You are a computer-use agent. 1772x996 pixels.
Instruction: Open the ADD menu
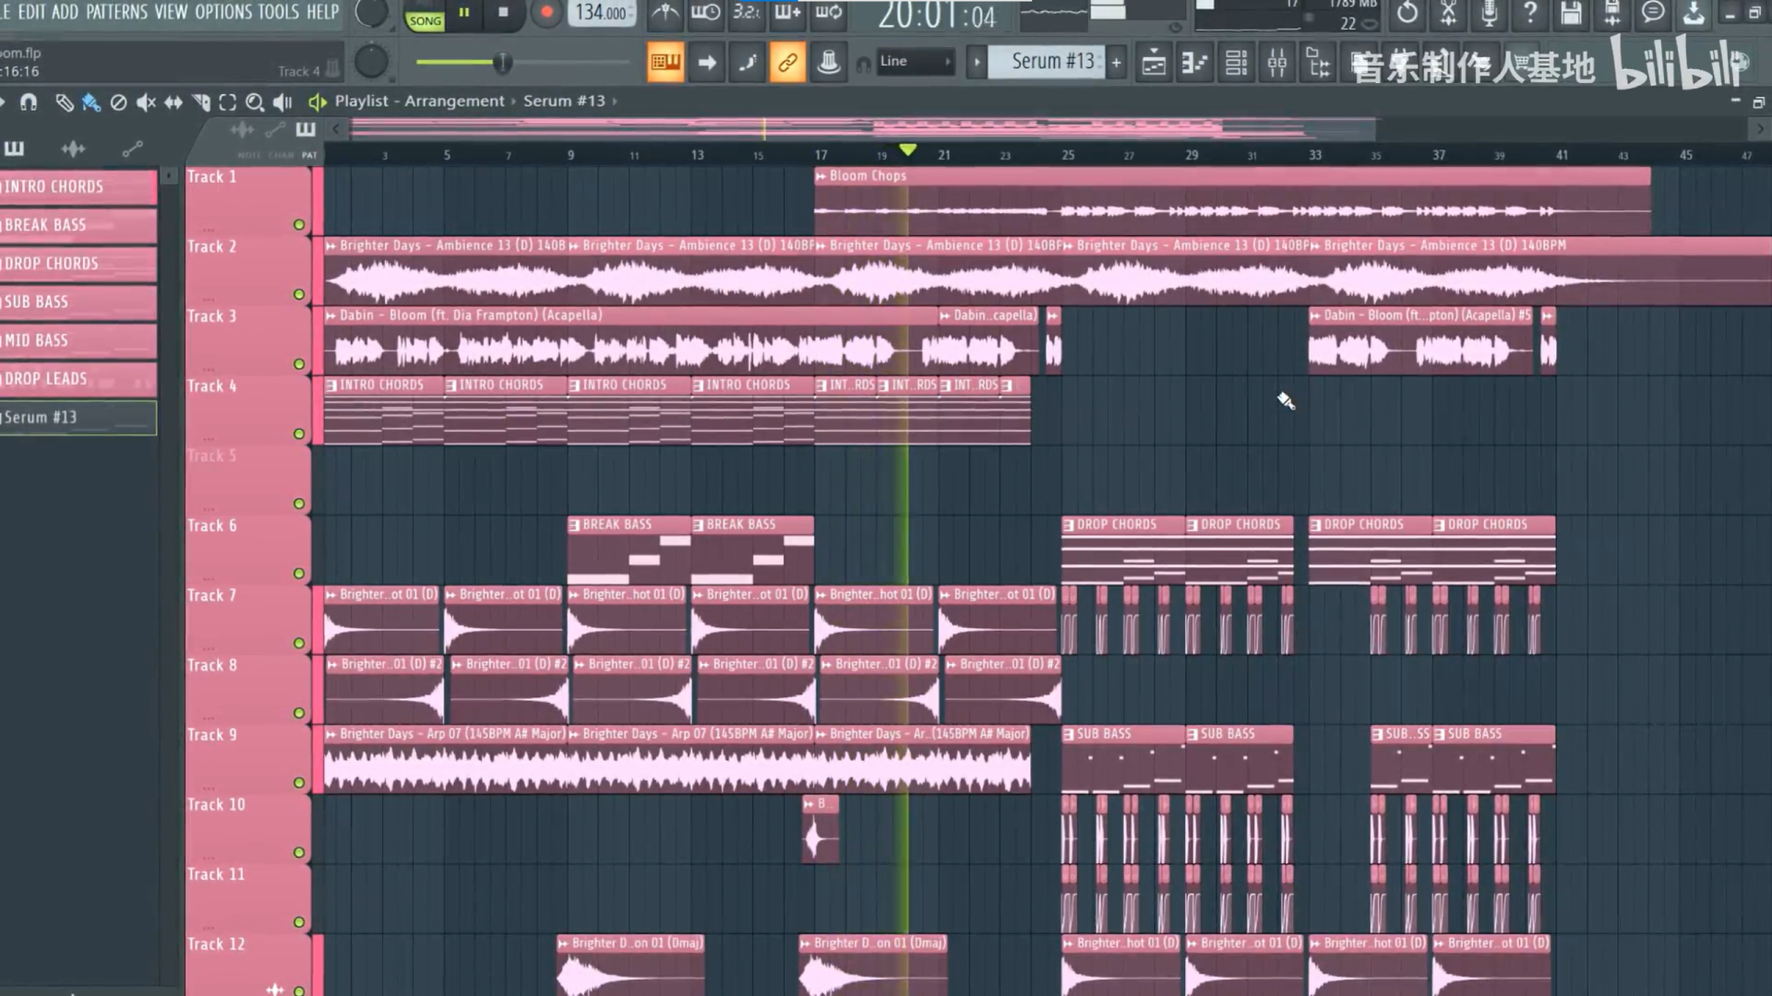[65, 12]
